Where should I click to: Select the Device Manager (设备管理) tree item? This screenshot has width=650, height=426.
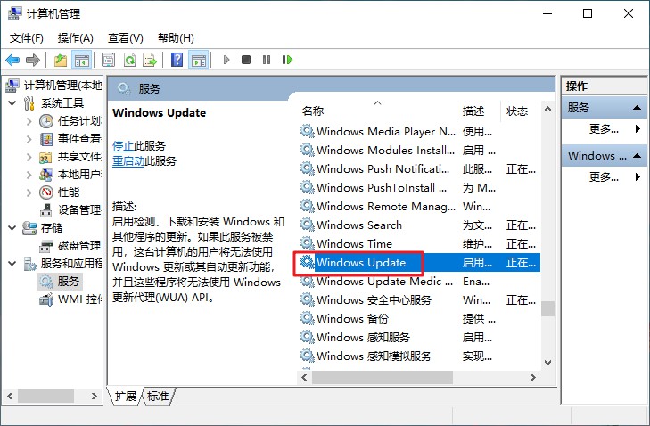coord(70,210)
